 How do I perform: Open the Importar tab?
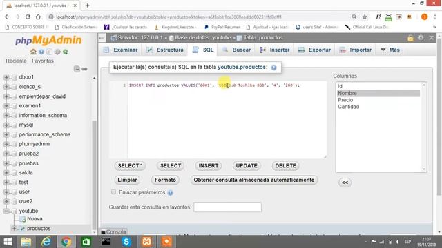(356, 50)
